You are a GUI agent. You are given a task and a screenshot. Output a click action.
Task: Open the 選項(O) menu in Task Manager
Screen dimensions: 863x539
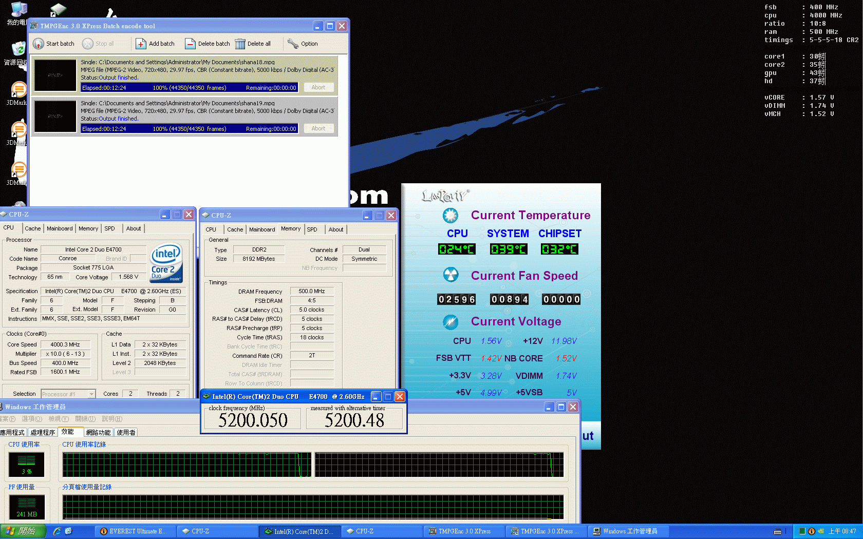coord(32,419)
